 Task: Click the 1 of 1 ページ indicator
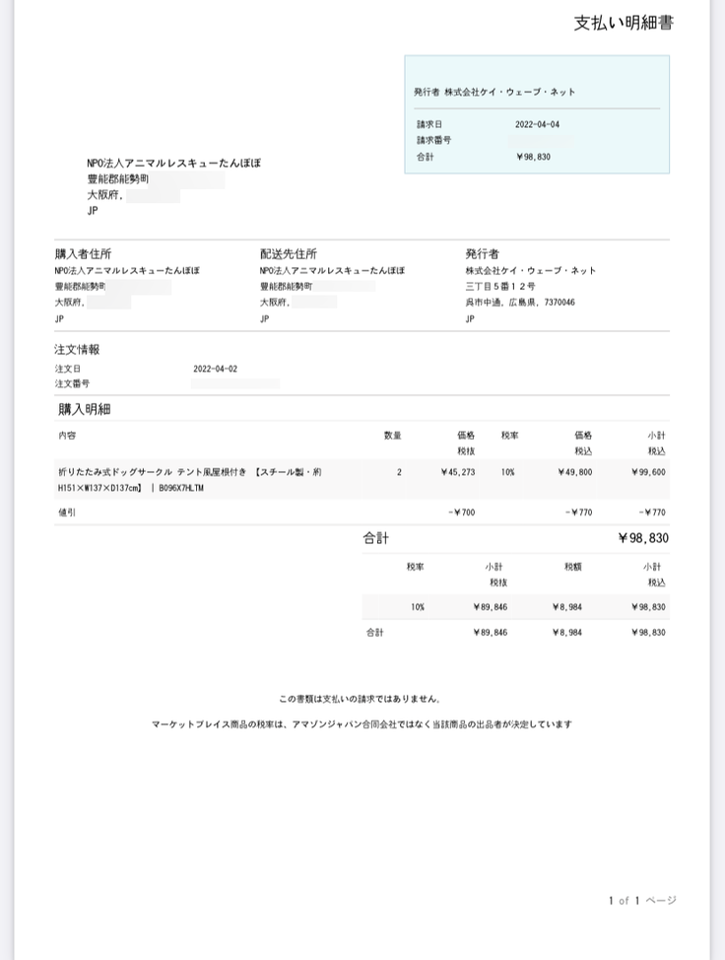pyautogui.click(x=641, y=900)
